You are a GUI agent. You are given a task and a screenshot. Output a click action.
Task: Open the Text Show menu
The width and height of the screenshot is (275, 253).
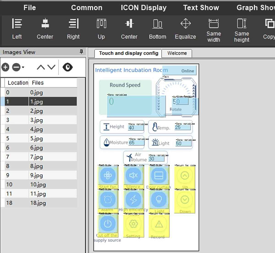tap(201, 7)
